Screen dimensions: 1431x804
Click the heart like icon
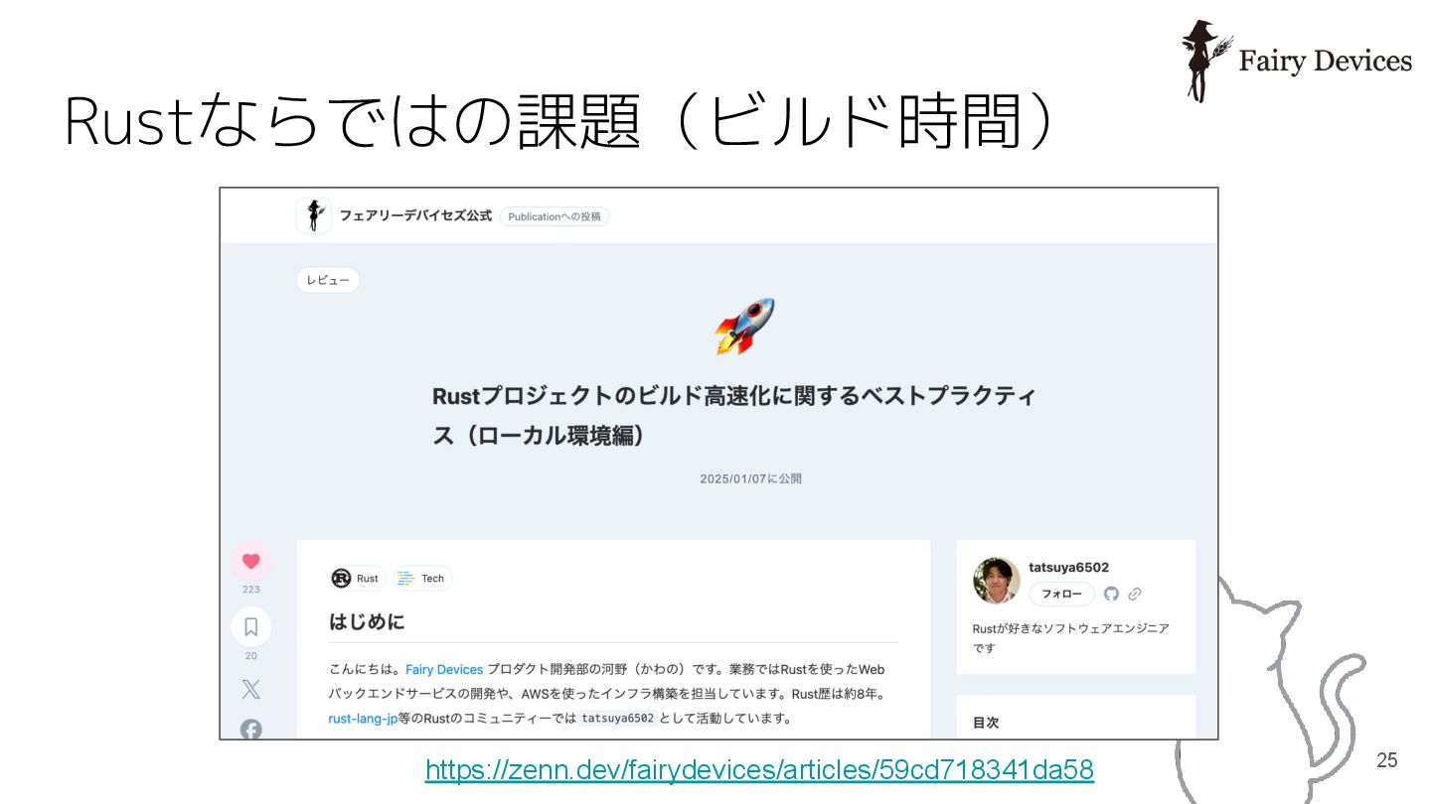tap(250, 561)
